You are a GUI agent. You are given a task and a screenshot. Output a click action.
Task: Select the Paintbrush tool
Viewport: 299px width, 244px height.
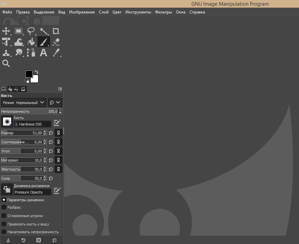coord(44,42)
